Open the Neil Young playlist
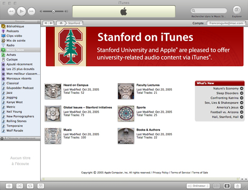 coord(20,112)
